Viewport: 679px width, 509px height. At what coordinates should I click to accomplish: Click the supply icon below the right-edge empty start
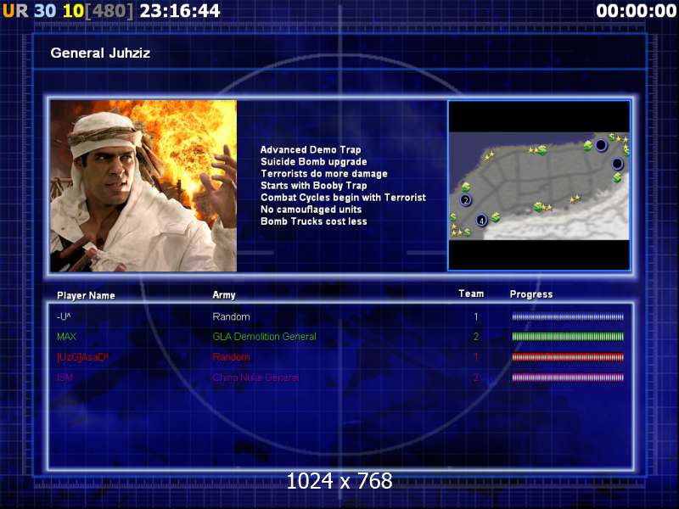[x=617, y=177]
